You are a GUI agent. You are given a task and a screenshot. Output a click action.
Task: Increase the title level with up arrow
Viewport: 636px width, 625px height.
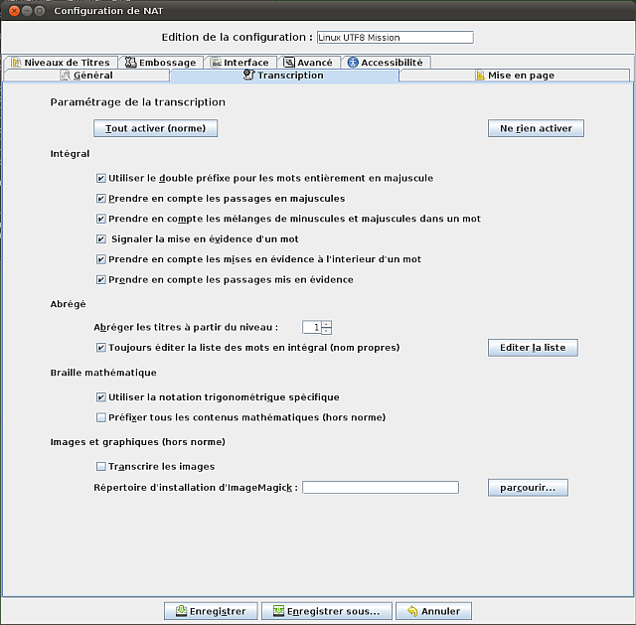click(326, 323)
